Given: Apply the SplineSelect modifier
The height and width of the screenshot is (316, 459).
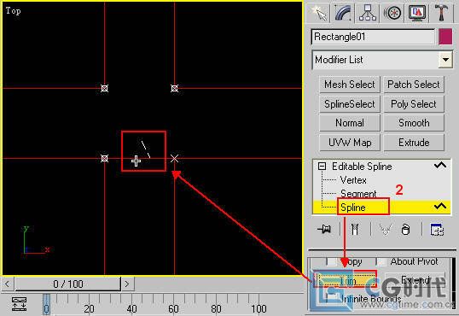Looking at the screenshot, I should pyautogui.click(x=350, y=104).
